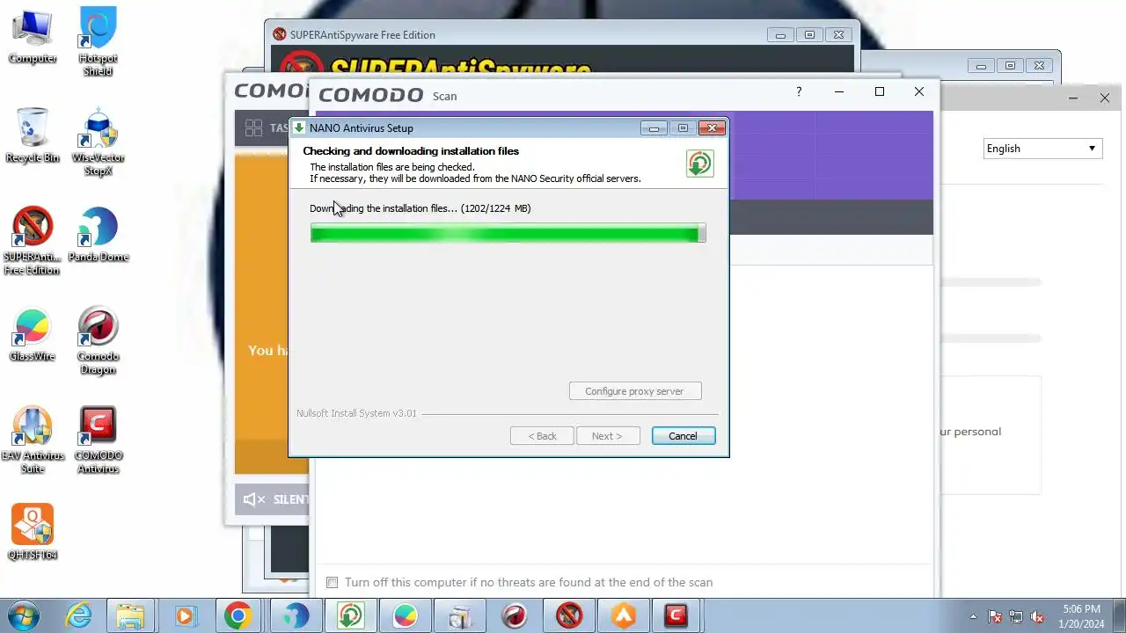
Task: Close the SUPERAntiSpyware Free Edition window
Action: pos(838,35)
